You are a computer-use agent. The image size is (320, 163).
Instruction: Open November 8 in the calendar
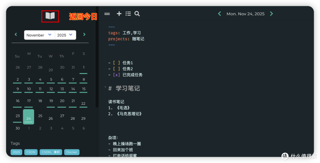84,80
